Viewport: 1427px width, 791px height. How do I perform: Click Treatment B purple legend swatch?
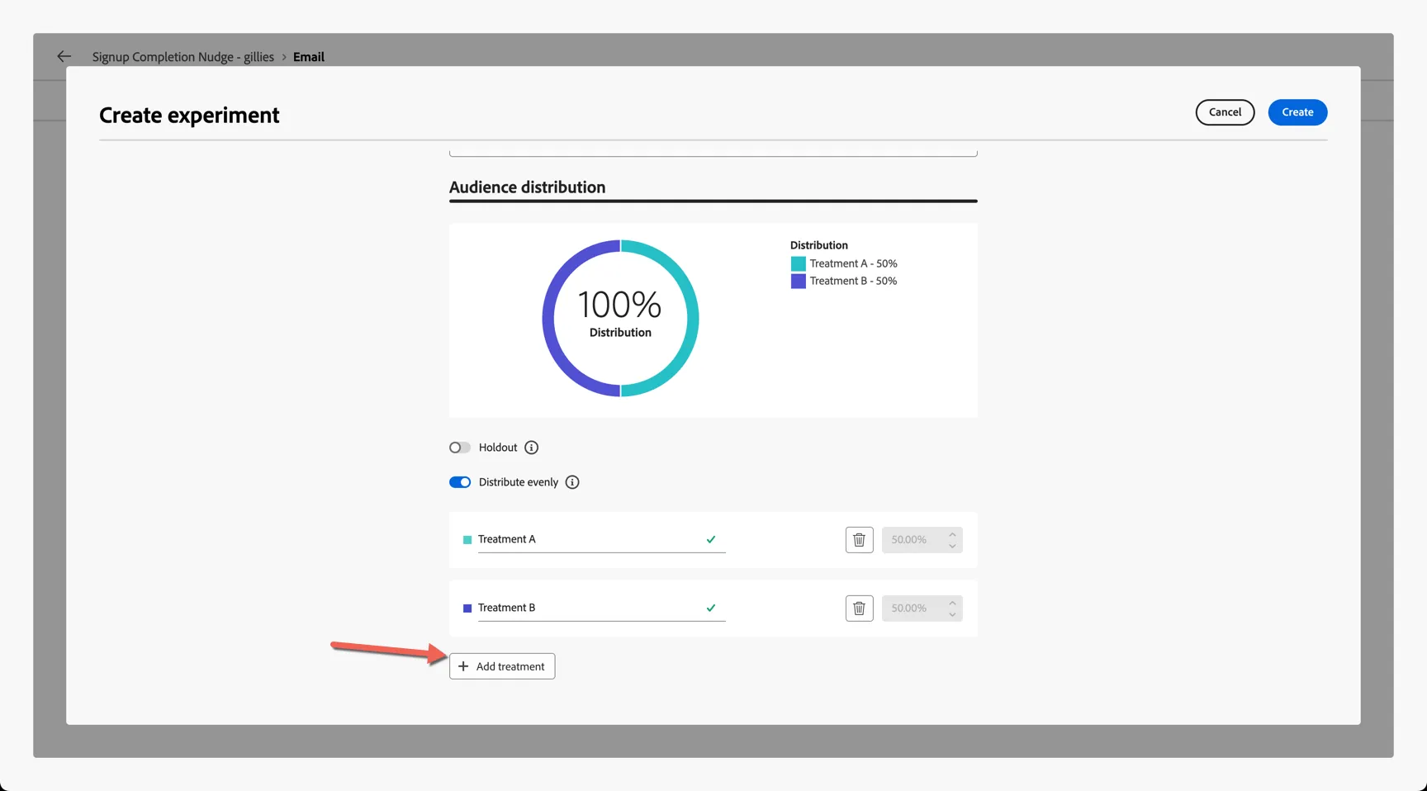pyautogui.click(x=798, y=281)
